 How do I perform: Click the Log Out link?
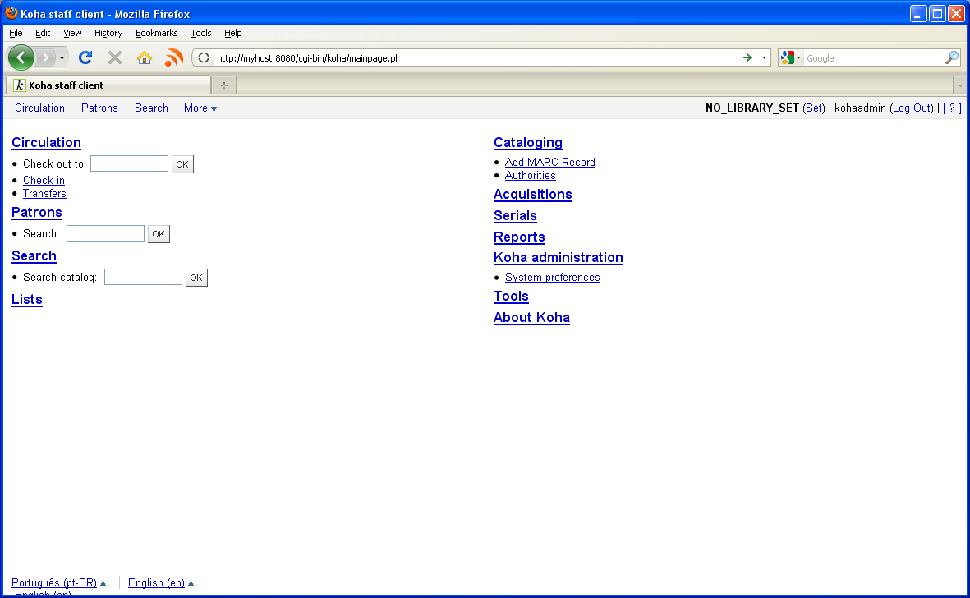pyautogui.click(x=912, y=108)
